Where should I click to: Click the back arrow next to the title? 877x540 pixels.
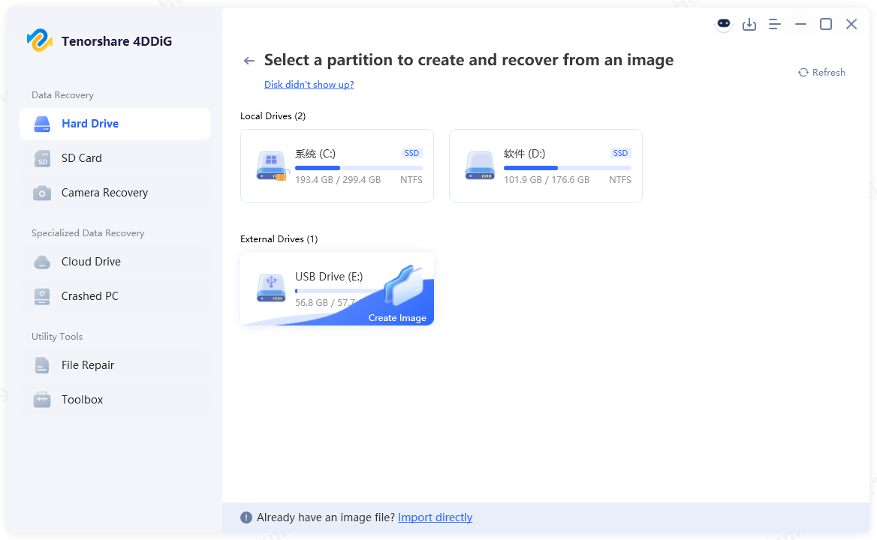(x=249, y=60)
